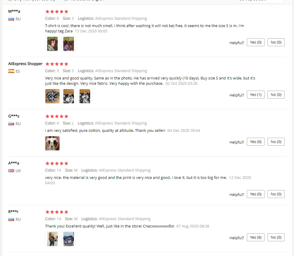Click the UK flag icon under A***a
294x256 pixels.
click(x=11, y=171)
